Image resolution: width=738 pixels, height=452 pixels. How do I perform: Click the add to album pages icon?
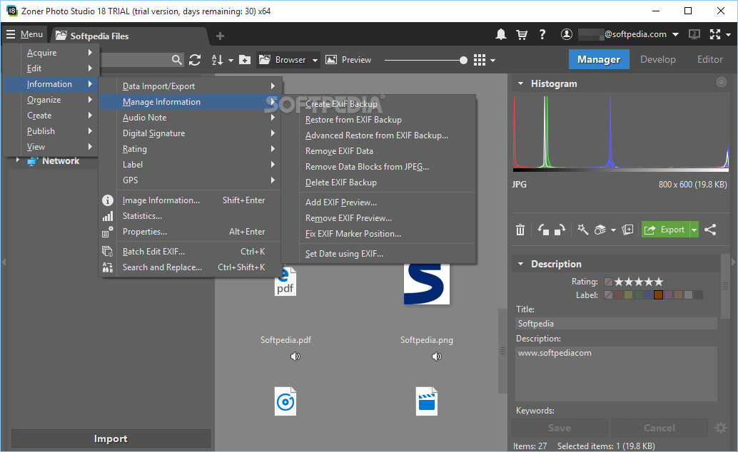[627, 230]
